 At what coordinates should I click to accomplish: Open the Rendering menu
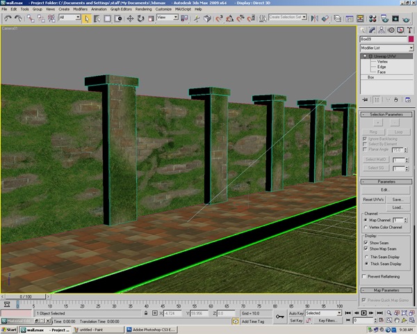pyautogui.click(x=143, y=9)
